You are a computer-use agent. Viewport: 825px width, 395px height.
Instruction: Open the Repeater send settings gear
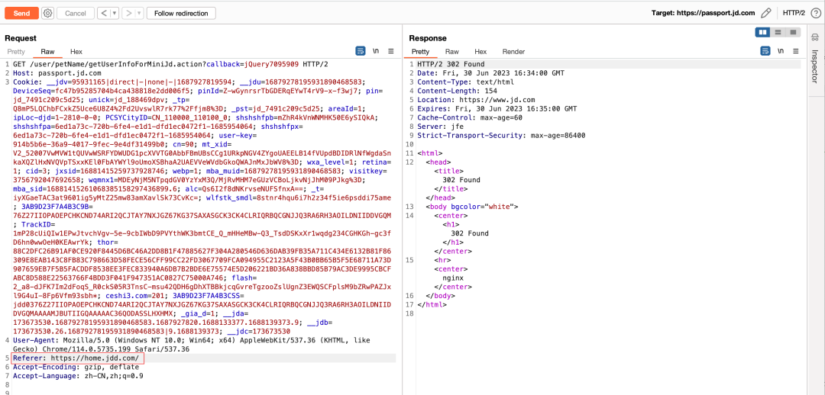point(48,13)
